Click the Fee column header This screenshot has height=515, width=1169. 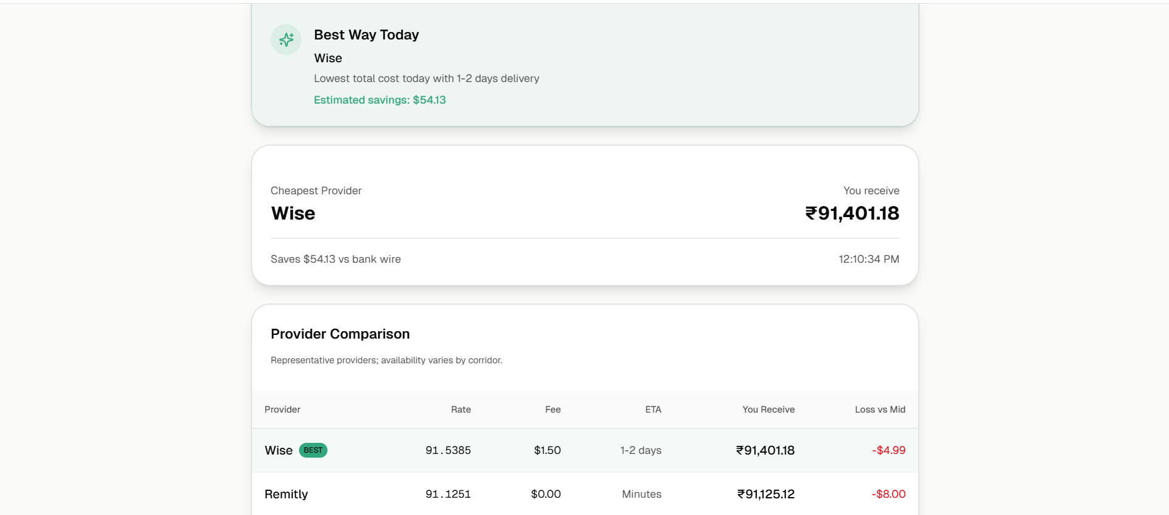553,410
